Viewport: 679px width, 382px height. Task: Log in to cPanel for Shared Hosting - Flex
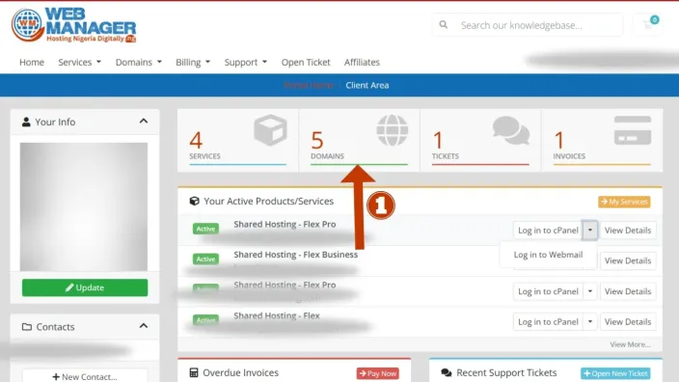click(548, 322)
